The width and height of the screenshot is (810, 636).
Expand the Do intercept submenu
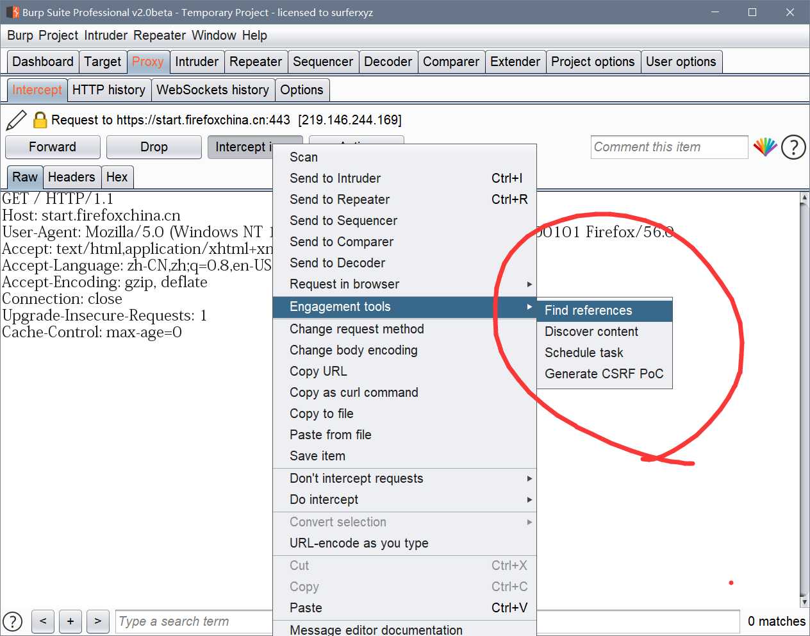[x=404, y=499]
